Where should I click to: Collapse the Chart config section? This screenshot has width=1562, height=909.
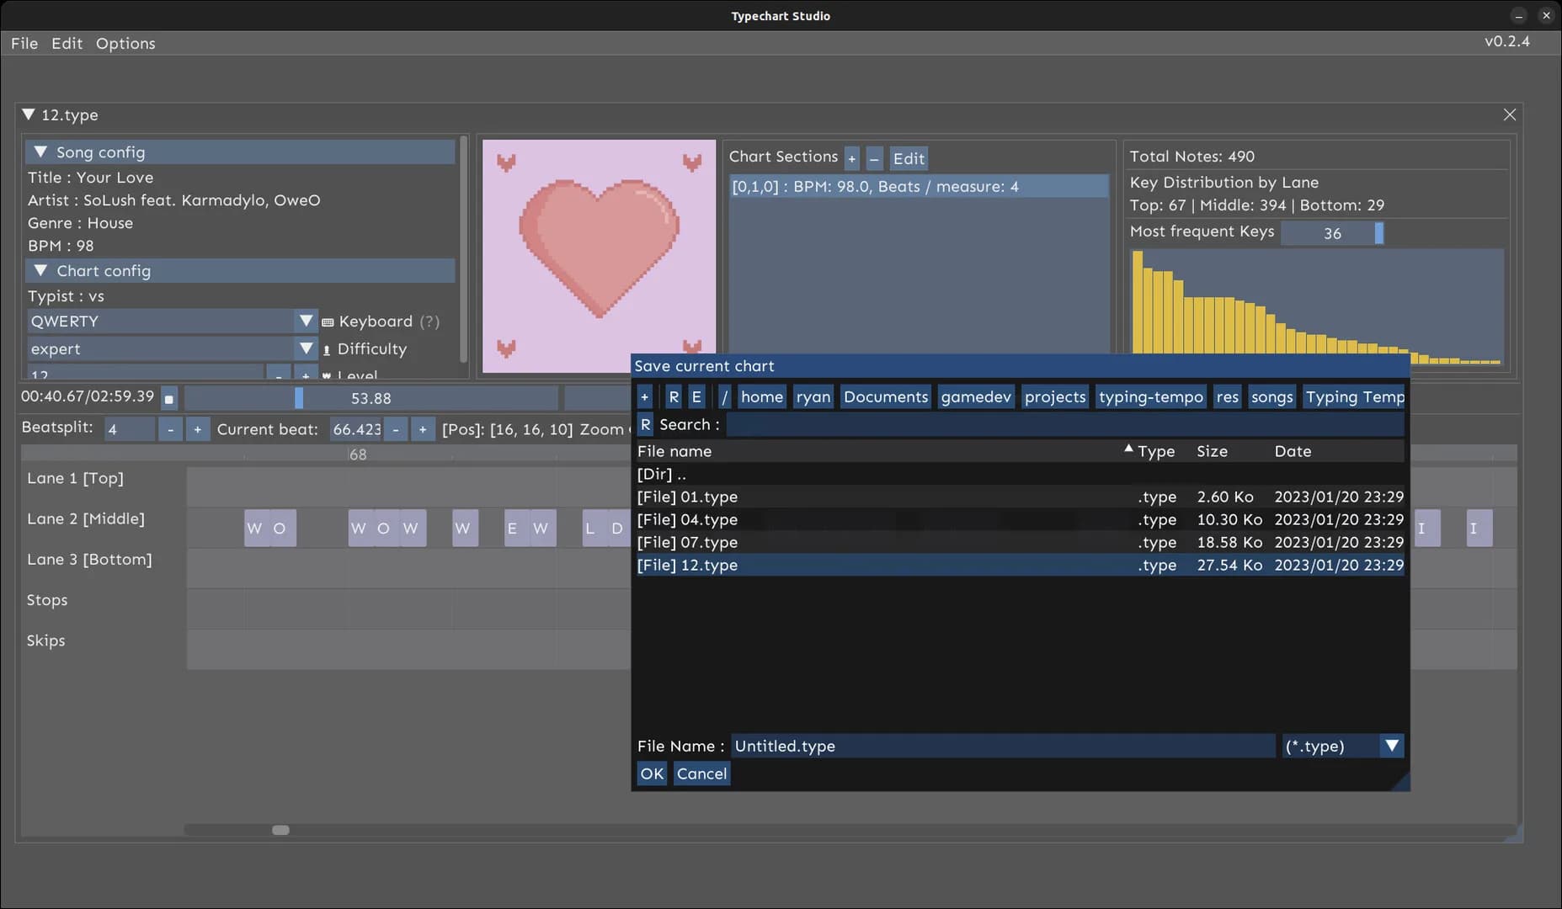coord(40,271)
